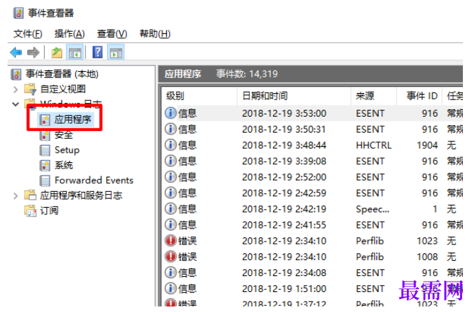Viewport: 476px width, 312px height.
Task: Collapse the Windows 日志 node arrow
Action: click(x=16, y=104)
